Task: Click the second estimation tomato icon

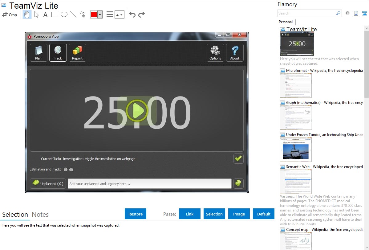Action: tap(71, 170)
